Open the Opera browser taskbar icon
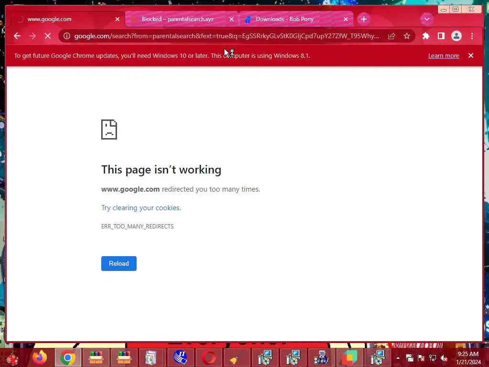This screenshot has width=489, height=367. 209,357
